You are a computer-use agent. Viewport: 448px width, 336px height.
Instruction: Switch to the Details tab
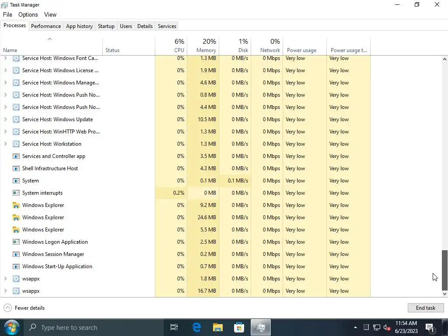click(x=145, y=26)
